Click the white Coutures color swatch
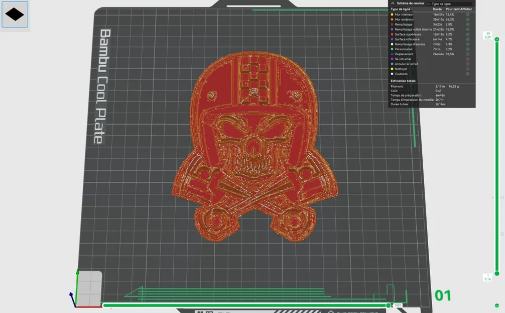505x313 pixels. (392, 74)
